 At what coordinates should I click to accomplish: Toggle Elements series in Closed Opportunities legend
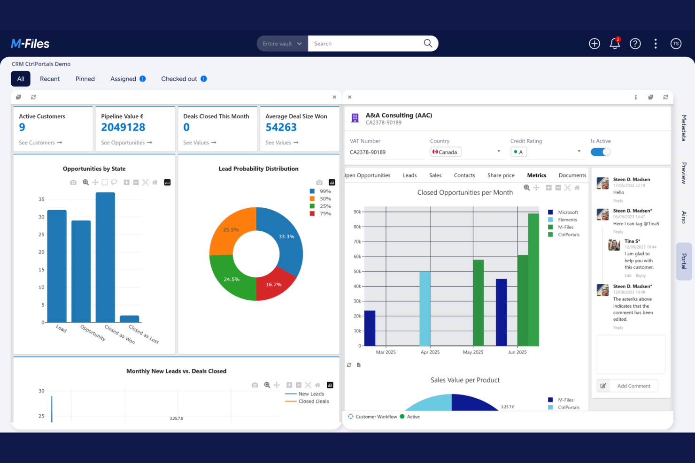pos(563,220)
